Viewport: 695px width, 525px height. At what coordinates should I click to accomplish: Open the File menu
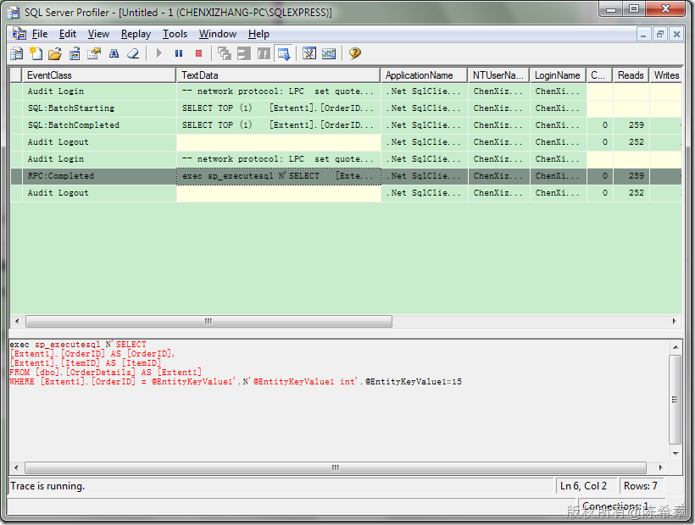pyautogui.click(x=40, y=34)
